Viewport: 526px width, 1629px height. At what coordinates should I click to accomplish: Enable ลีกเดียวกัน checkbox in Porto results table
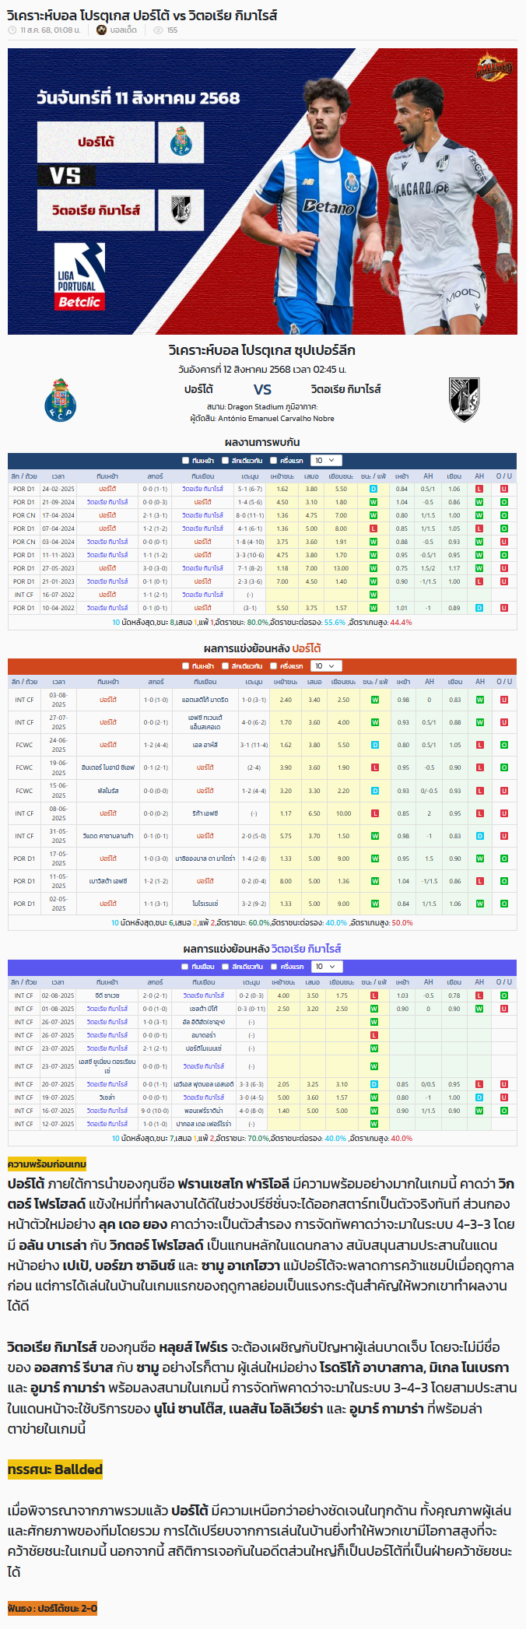[x=225, y=666]
